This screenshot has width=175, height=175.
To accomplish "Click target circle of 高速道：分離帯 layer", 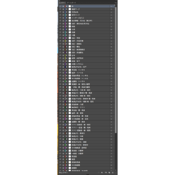I will coord(111,151).
